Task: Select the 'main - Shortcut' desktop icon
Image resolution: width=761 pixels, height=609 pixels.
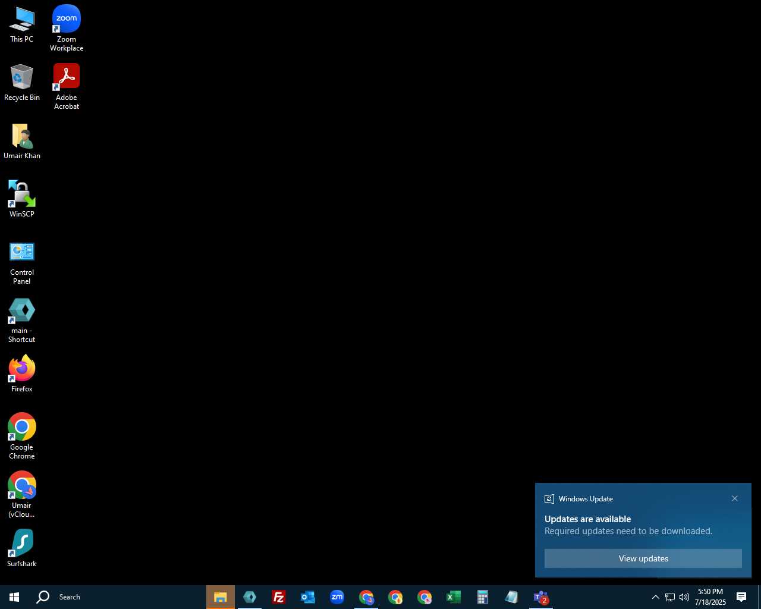Action: [22, 321]
